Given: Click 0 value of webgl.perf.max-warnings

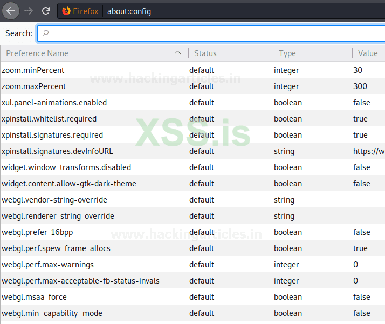Looking at the screenshot, I should click(355, 265).
